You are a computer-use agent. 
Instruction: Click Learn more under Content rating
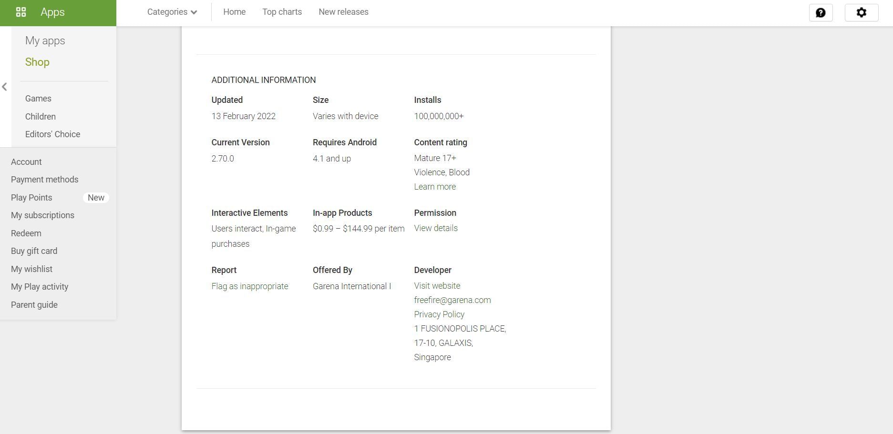coord(434,187)
